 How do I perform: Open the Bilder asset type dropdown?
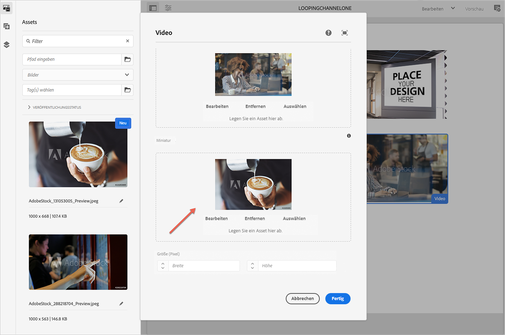(78, 75)
